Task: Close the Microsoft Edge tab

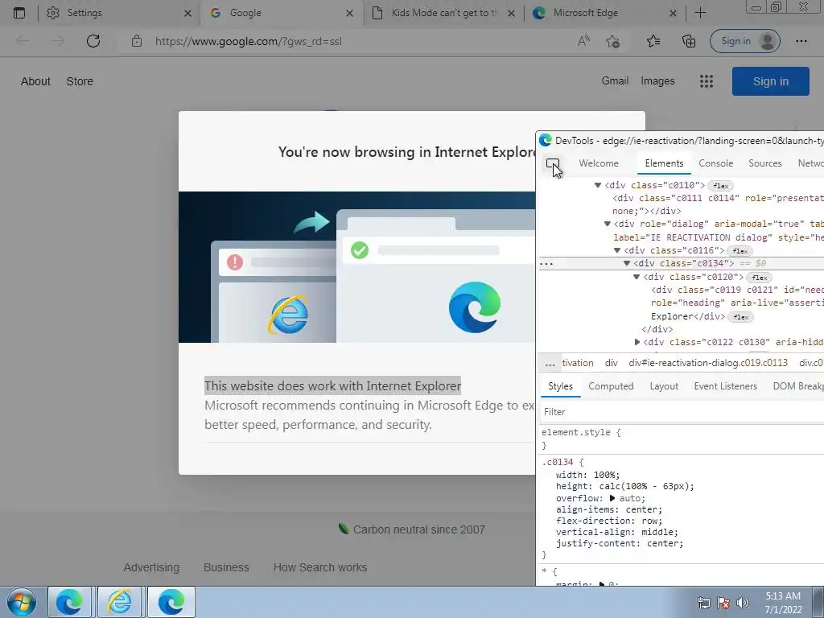Action: coord(673,13)
